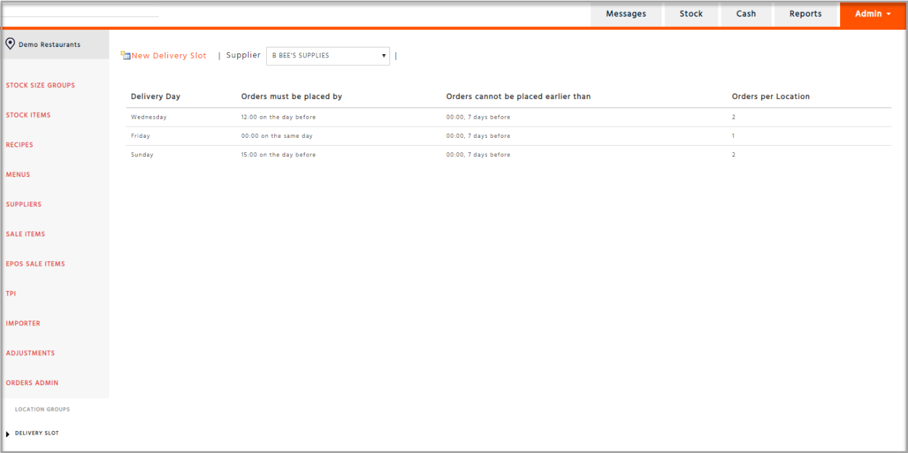The width and height of the screenshot is (908, 453).
Task: Click Friday's orders per location value 1
Action: (x=733, y=136)
